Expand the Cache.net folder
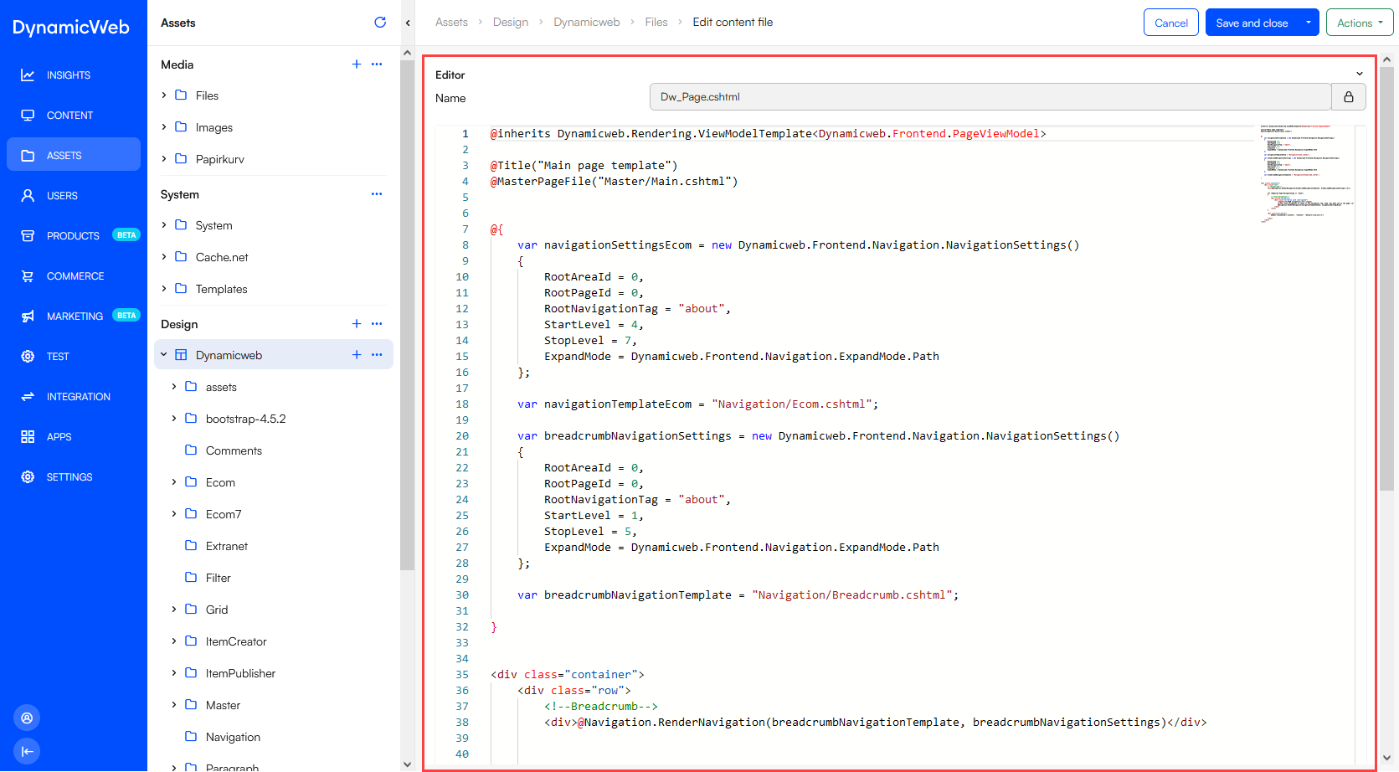Image resolution: width=1399 pixels, height=772 pixels. point(164,257)
